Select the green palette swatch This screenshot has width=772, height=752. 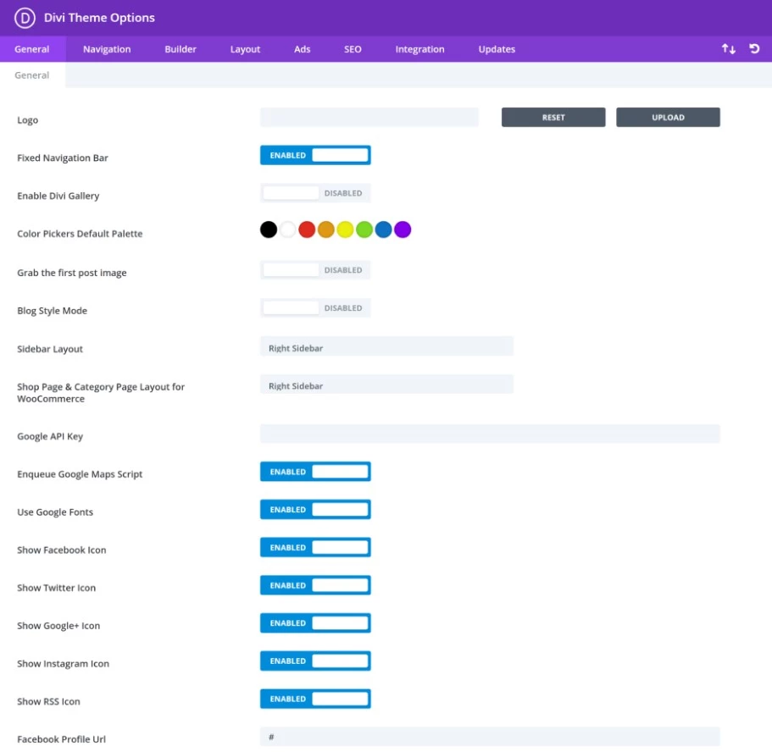364,229
